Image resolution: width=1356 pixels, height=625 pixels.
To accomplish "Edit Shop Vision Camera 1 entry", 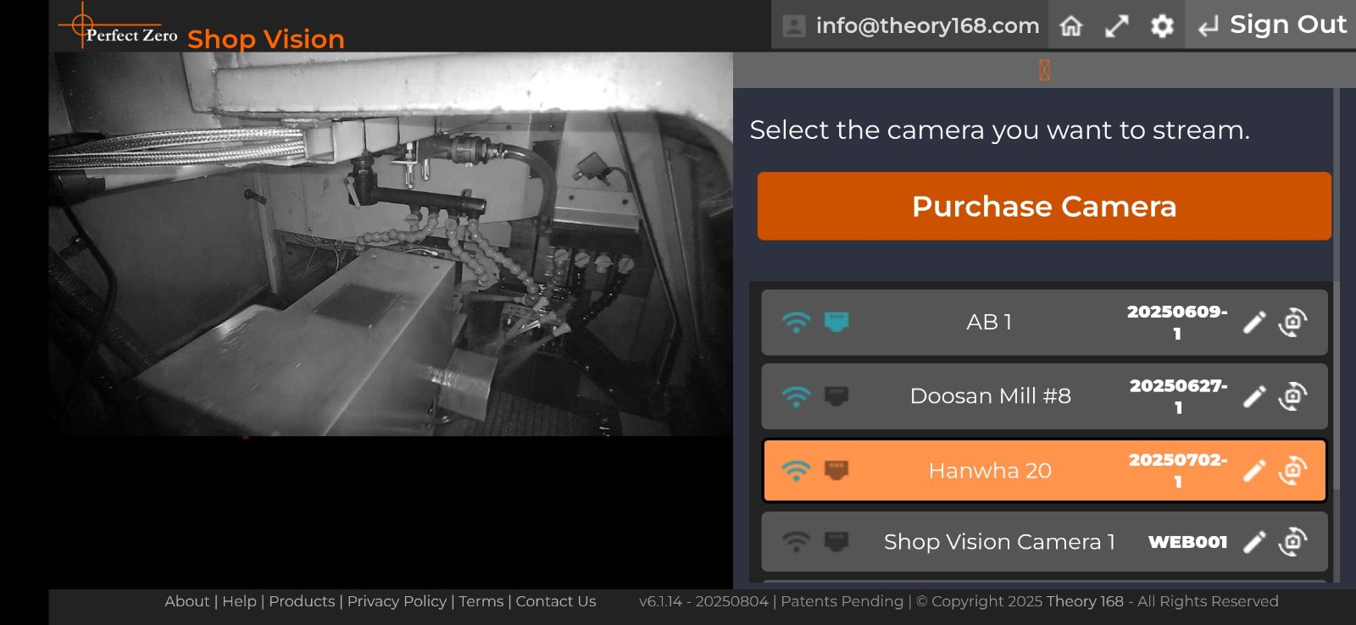I will click(1254, 542).
